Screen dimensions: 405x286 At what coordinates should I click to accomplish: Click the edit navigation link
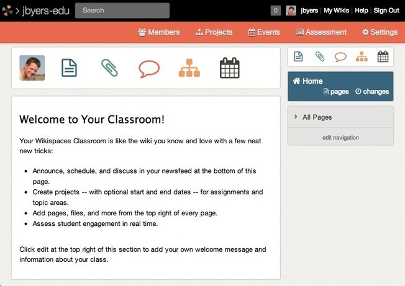click(340, 138)
